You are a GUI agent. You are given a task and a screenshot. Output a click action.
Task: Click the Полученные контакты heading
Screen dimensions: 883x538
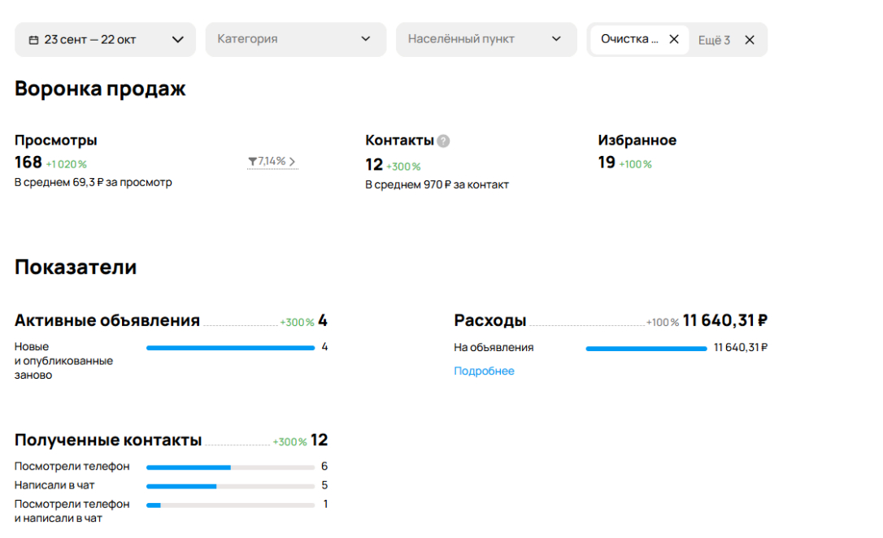108,440
